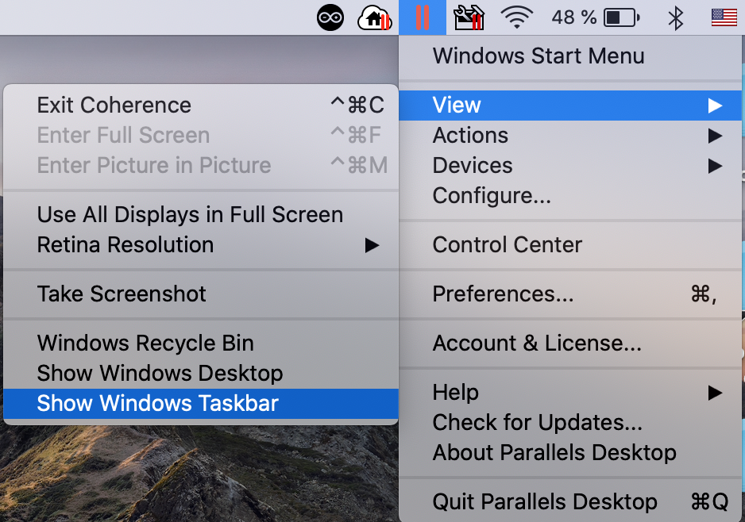The image size is (745, 522).
Task: Open the Wi-Fi status menu
Action: click(x=517, y=17)
